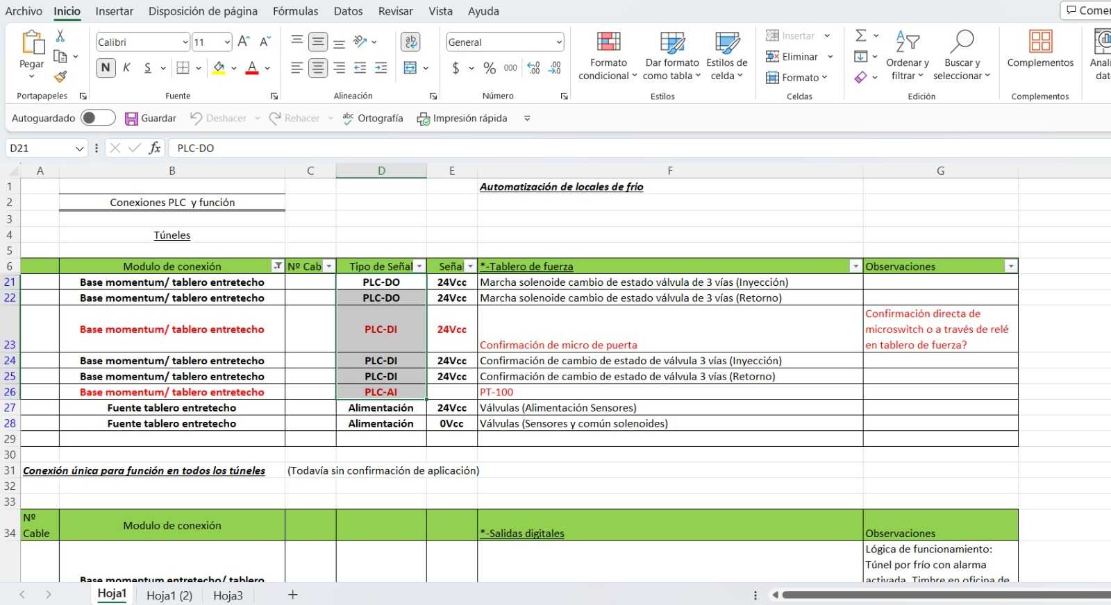Click the Merge and Center icon
This screenshot has height=605, width=1111.
[x=410, y=67]
